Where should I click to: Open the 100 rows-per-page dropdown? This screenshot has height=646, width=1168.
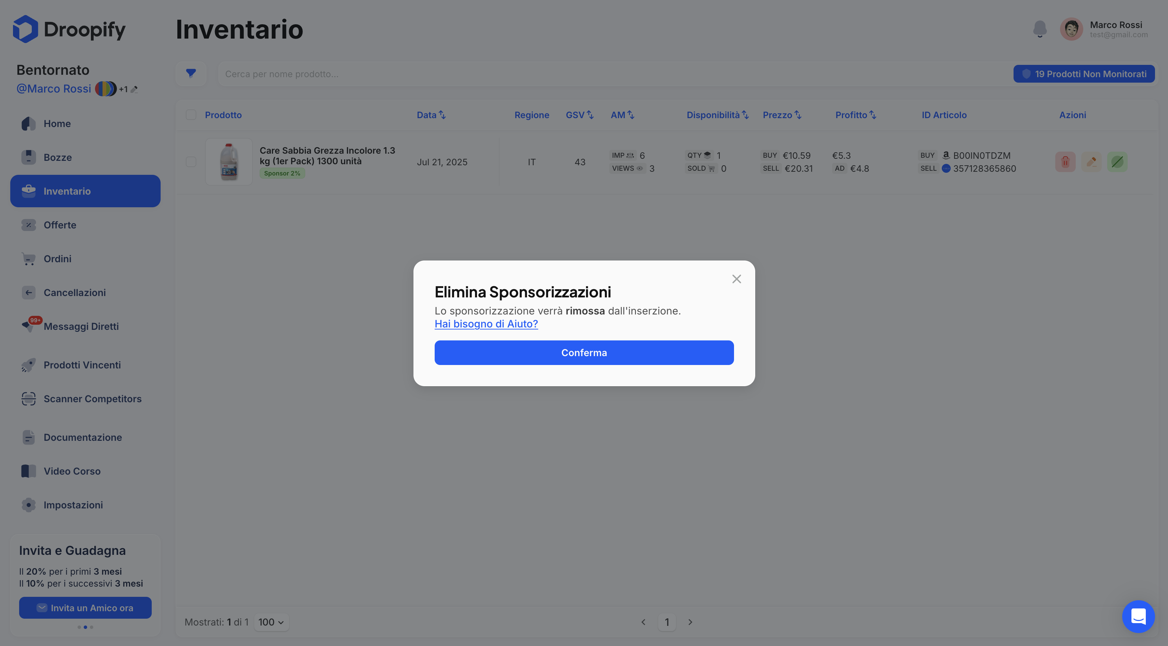271,622
